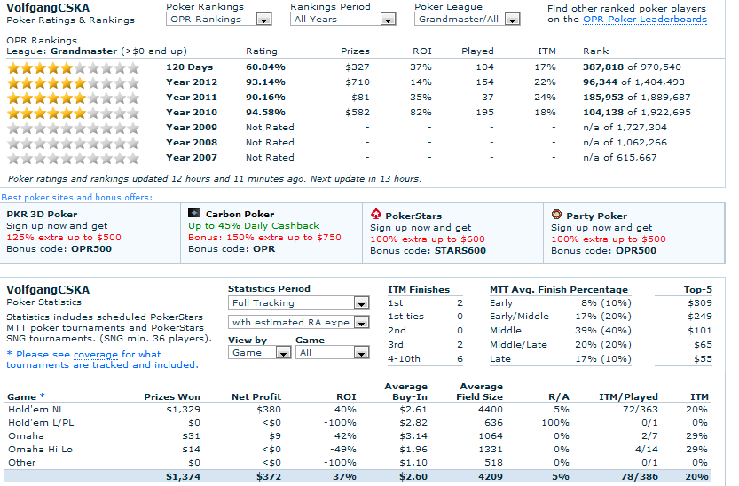Click the STARS600 bonus code
The width and height of the screenshot is (739, 486).
[x=460, y=250]
